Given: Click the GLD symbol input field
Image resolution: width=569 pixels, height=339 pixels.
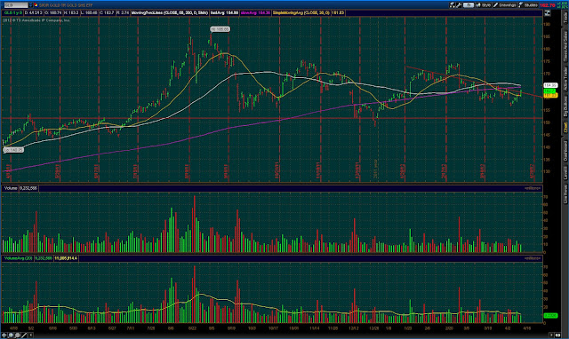Looking at the screenshot, I should tap(16, 5).
